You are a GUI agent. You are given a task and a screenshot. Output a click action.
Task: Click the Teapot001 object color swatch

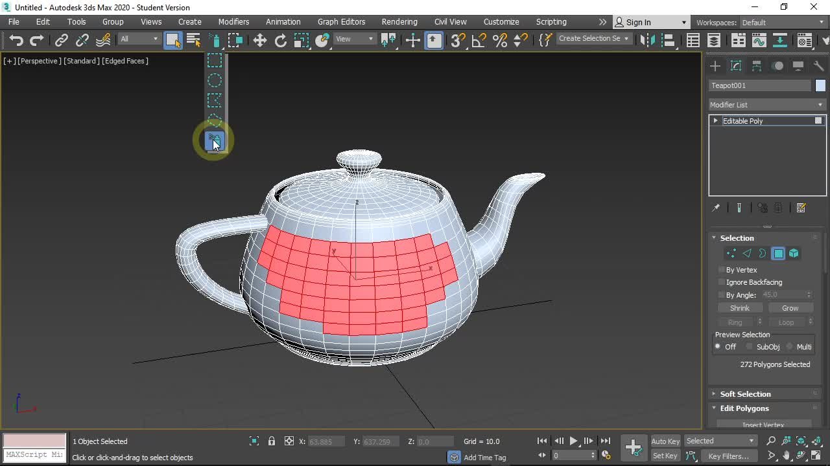coord(820,85)
